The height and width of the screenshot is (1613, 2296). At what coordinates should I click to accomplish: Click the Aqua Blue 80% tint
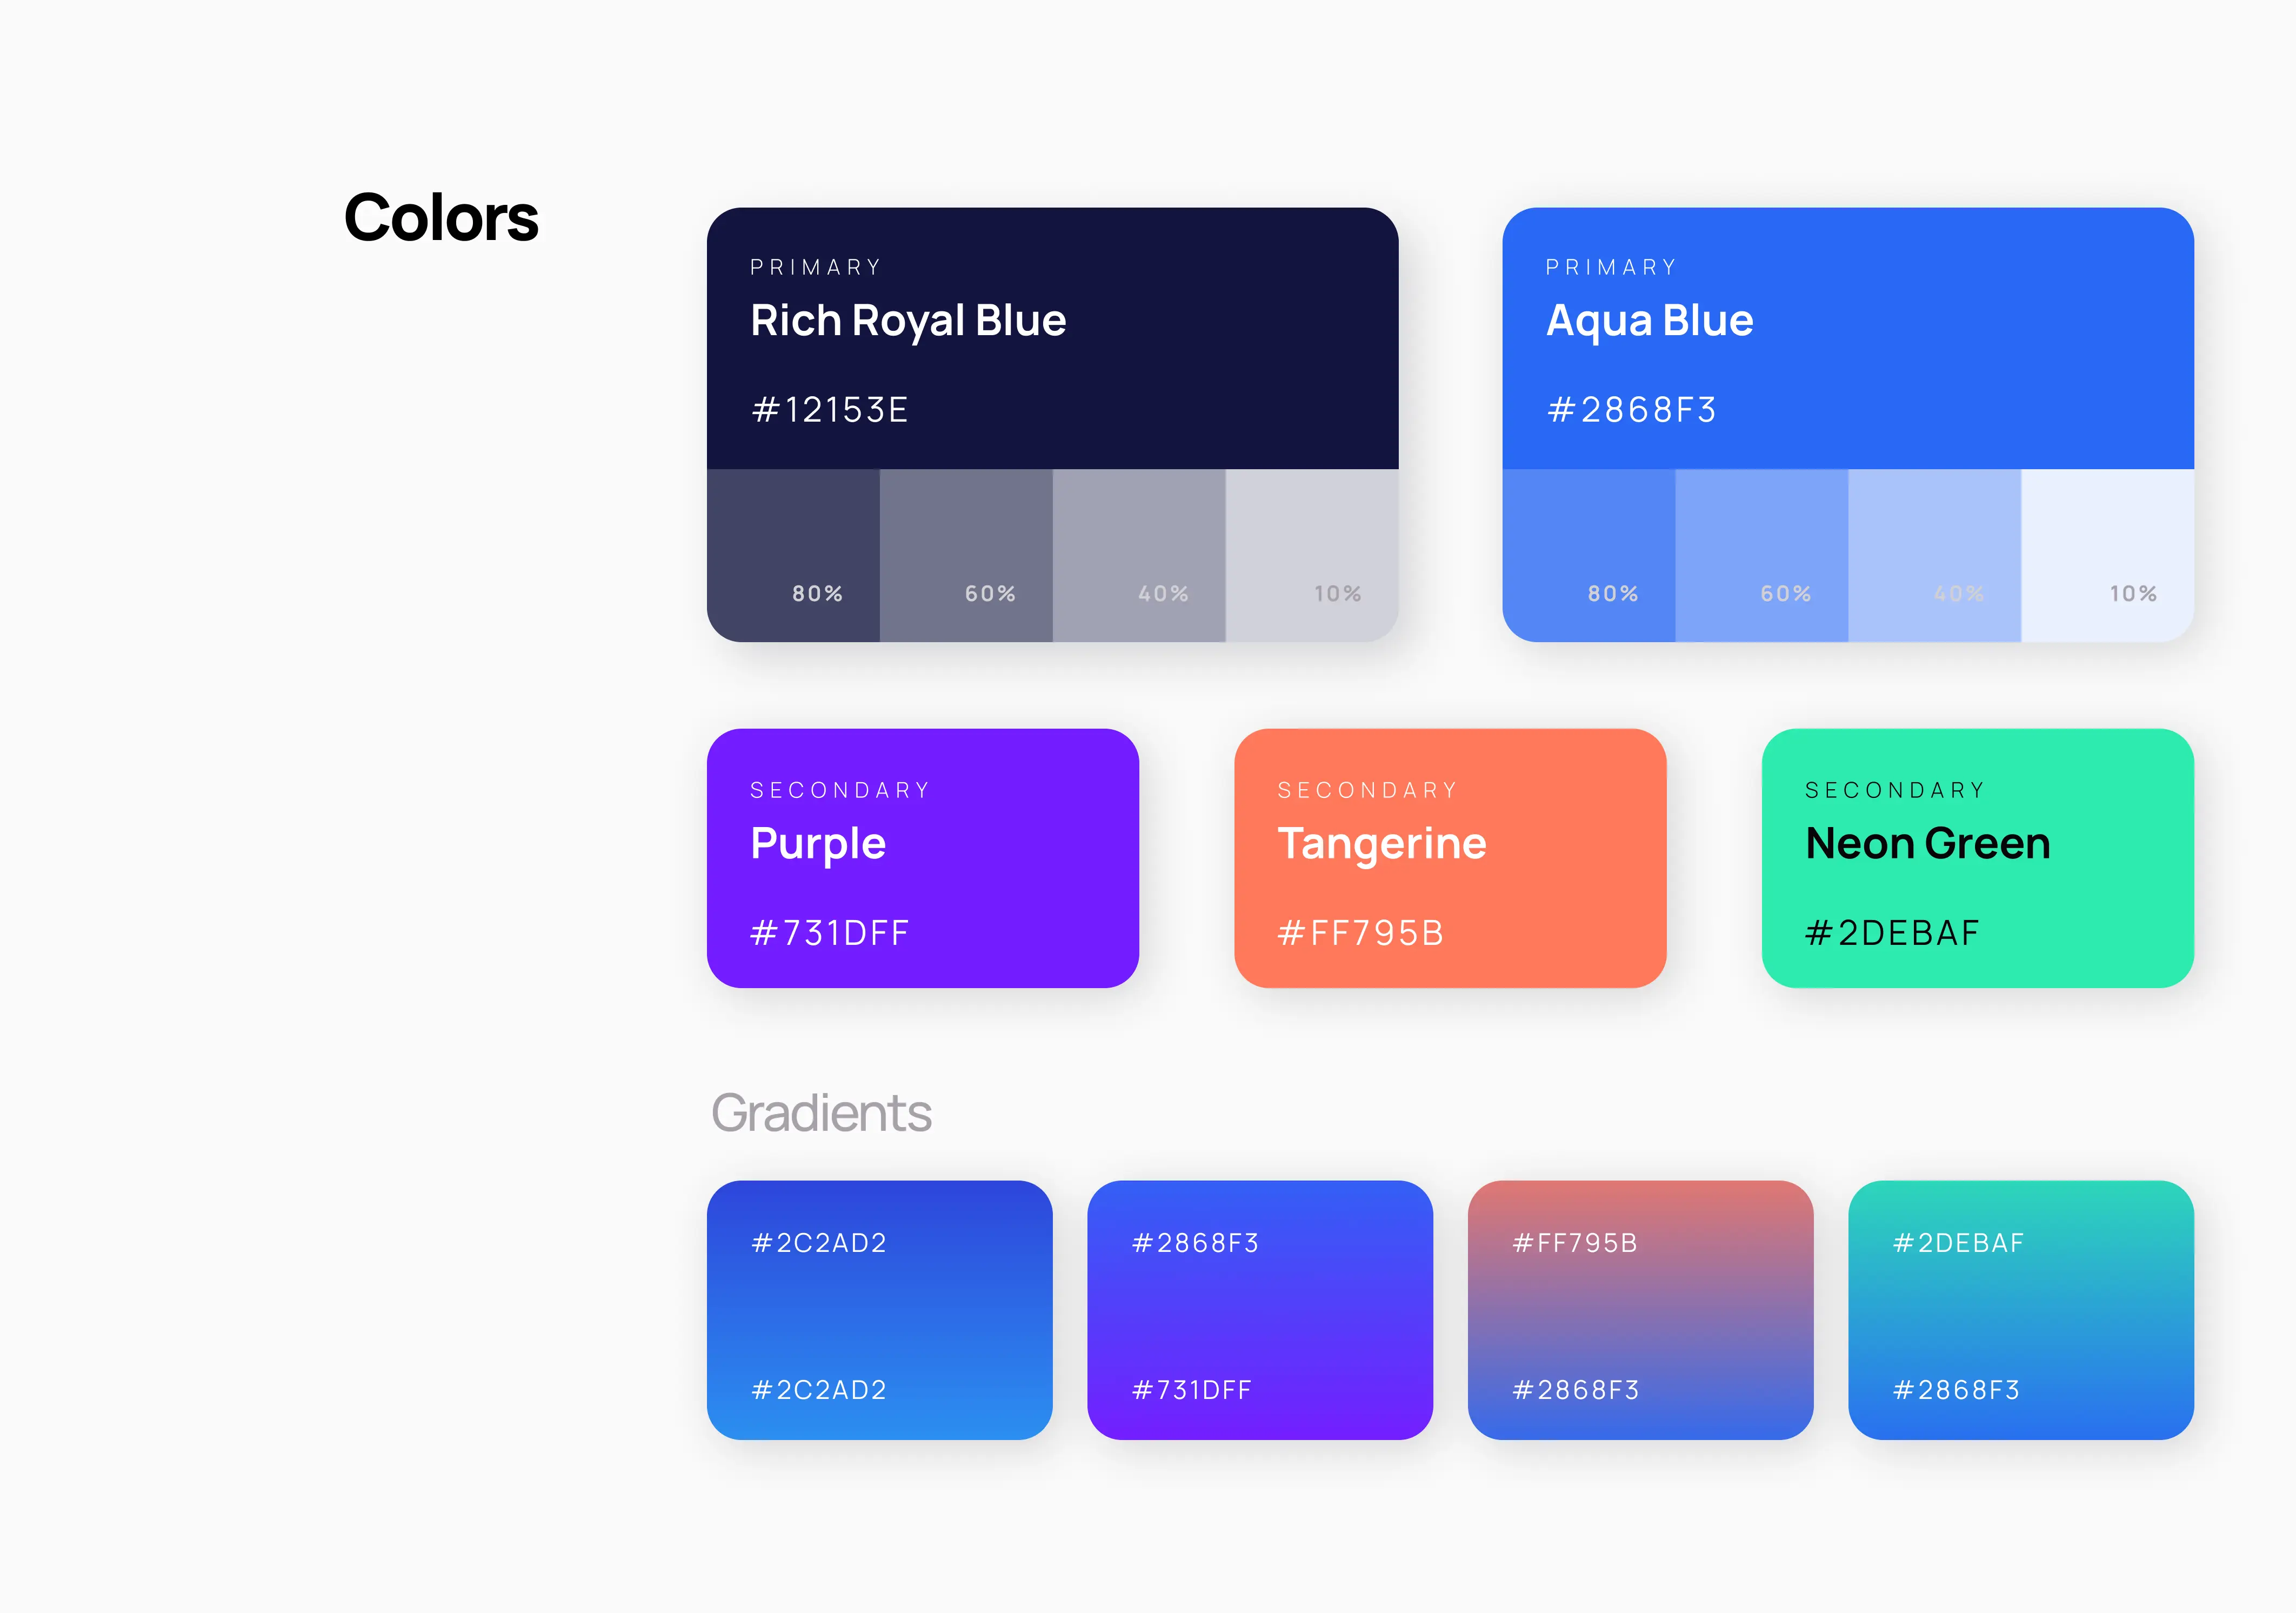[x=1588, y=555]
